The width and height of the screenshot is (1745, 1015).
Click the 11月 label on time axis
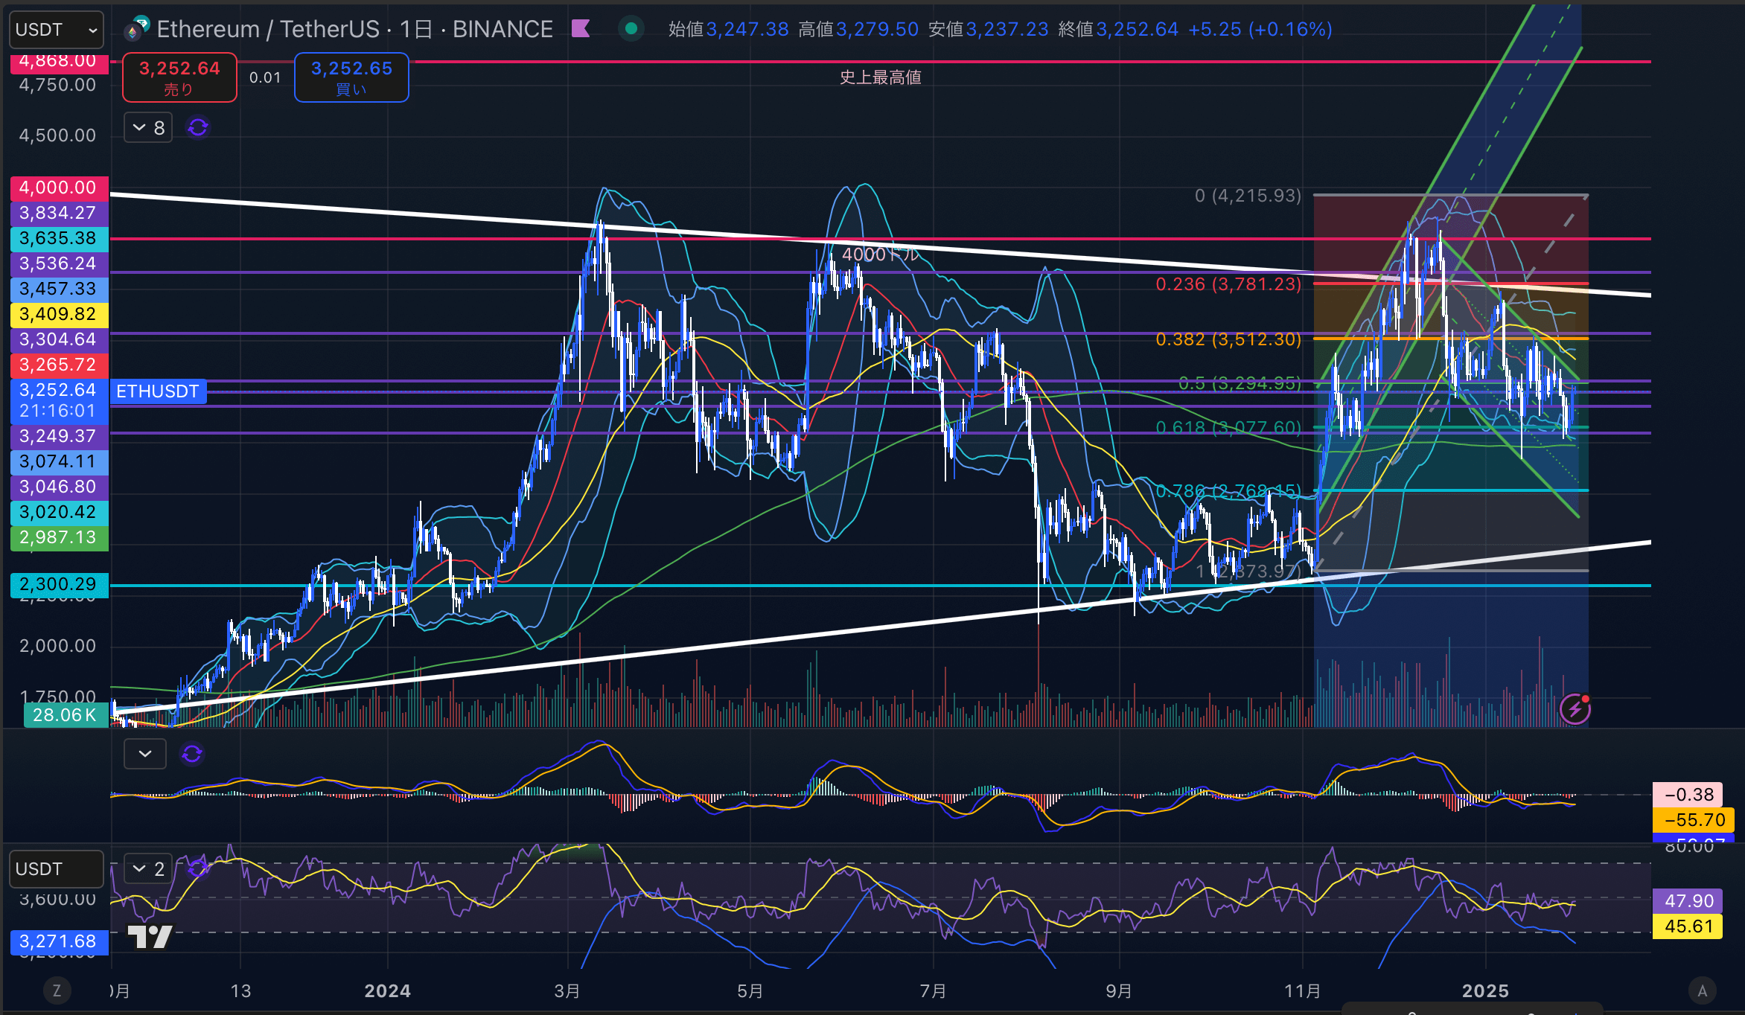[1303, 991]
